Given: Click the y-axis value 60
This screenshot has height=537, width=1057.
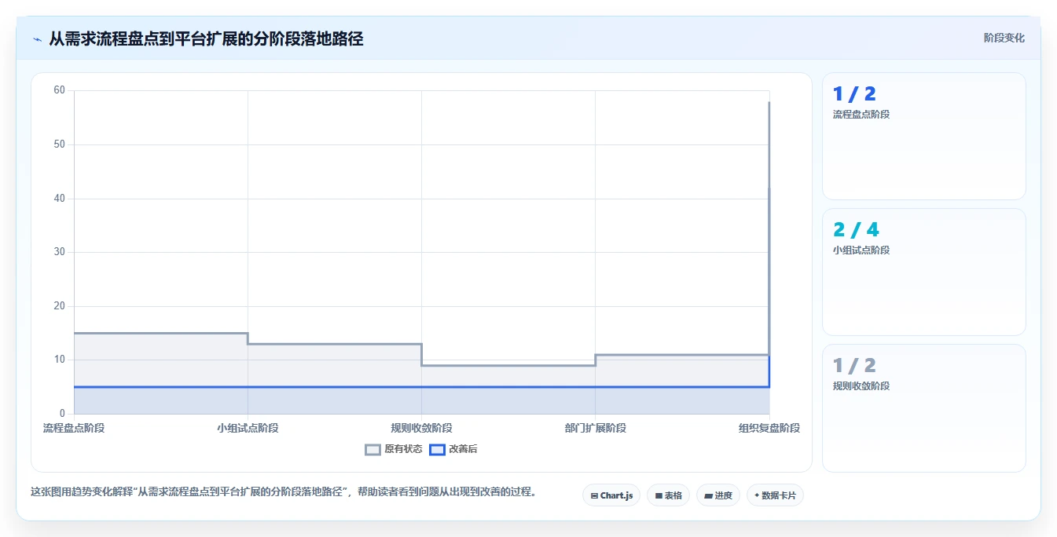Looking at the screenshot, I should (x=59, y=90).
